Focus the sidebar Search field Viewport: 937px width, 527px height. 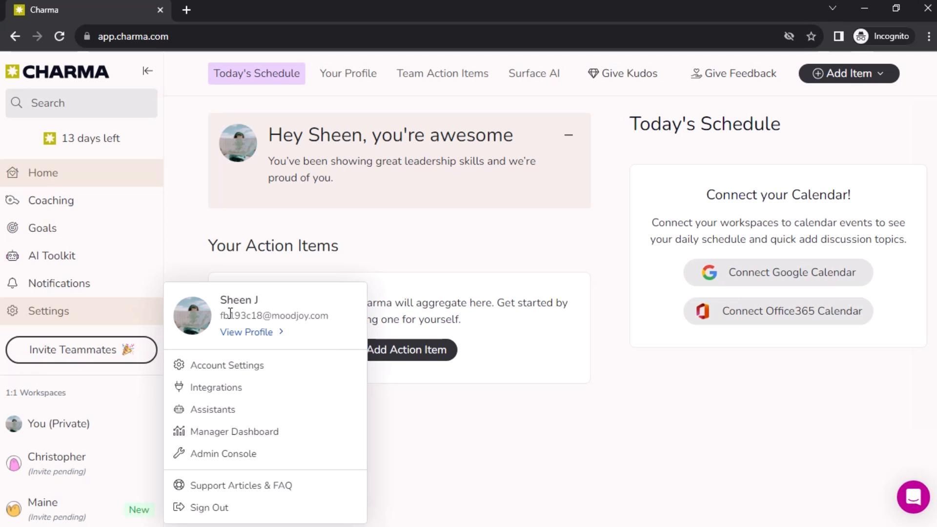point(81,103)
